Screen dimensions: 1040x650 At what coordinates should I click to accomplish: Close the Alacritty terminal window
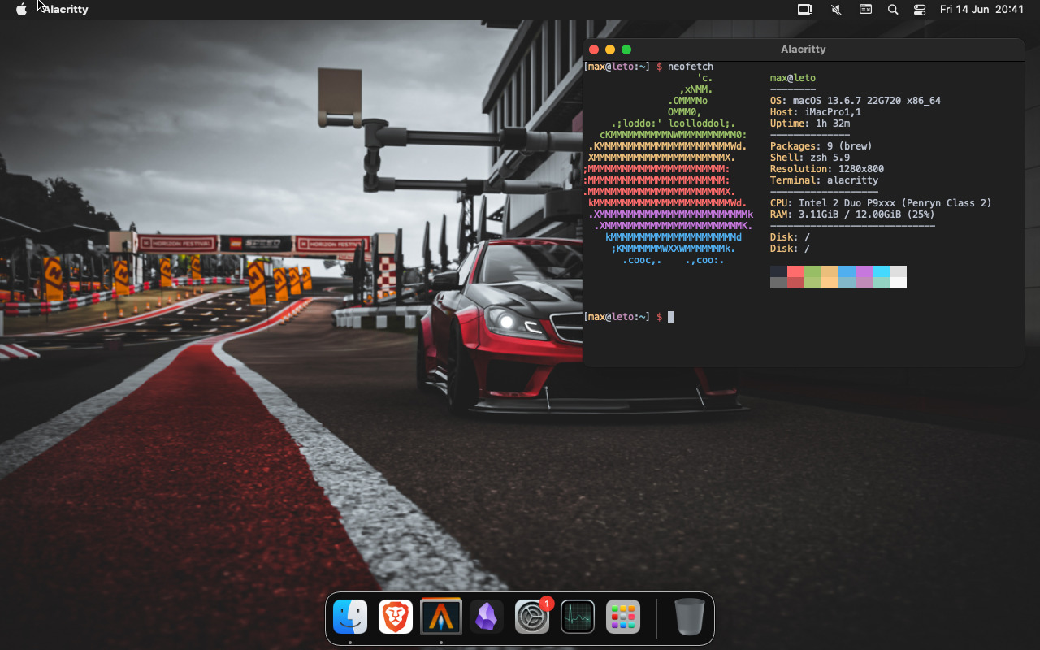594,50
